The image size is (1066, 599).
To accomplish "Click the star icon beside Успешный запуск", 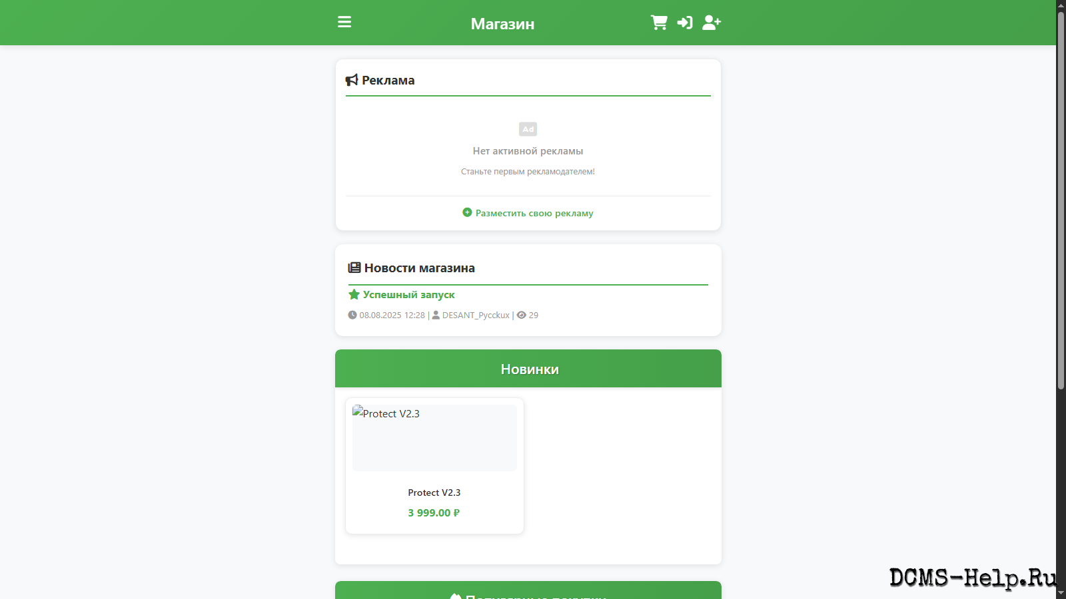I will [354, 294].
